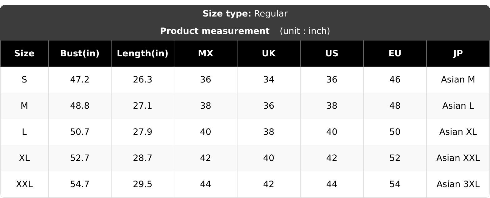Select the Asian 3XL cell

(x=458, y=184)
